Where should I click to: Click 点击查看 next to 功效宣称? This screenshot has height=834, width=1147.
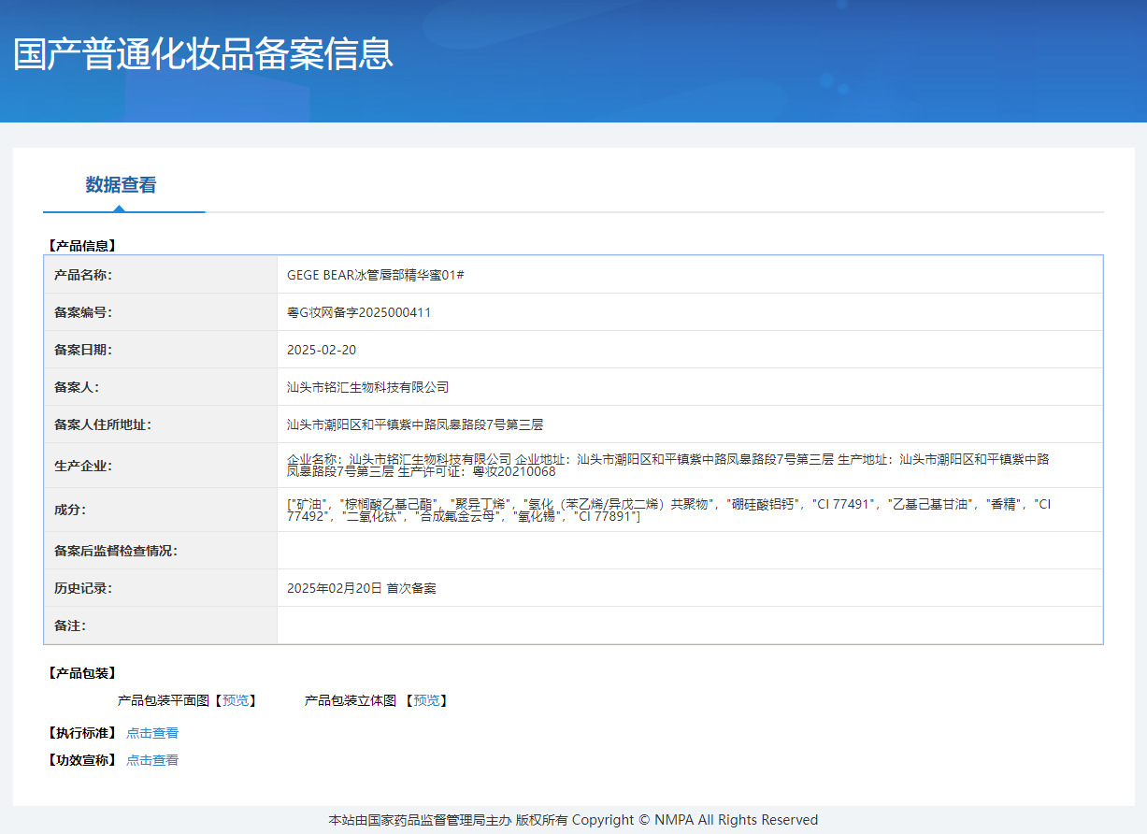[152, 760]
